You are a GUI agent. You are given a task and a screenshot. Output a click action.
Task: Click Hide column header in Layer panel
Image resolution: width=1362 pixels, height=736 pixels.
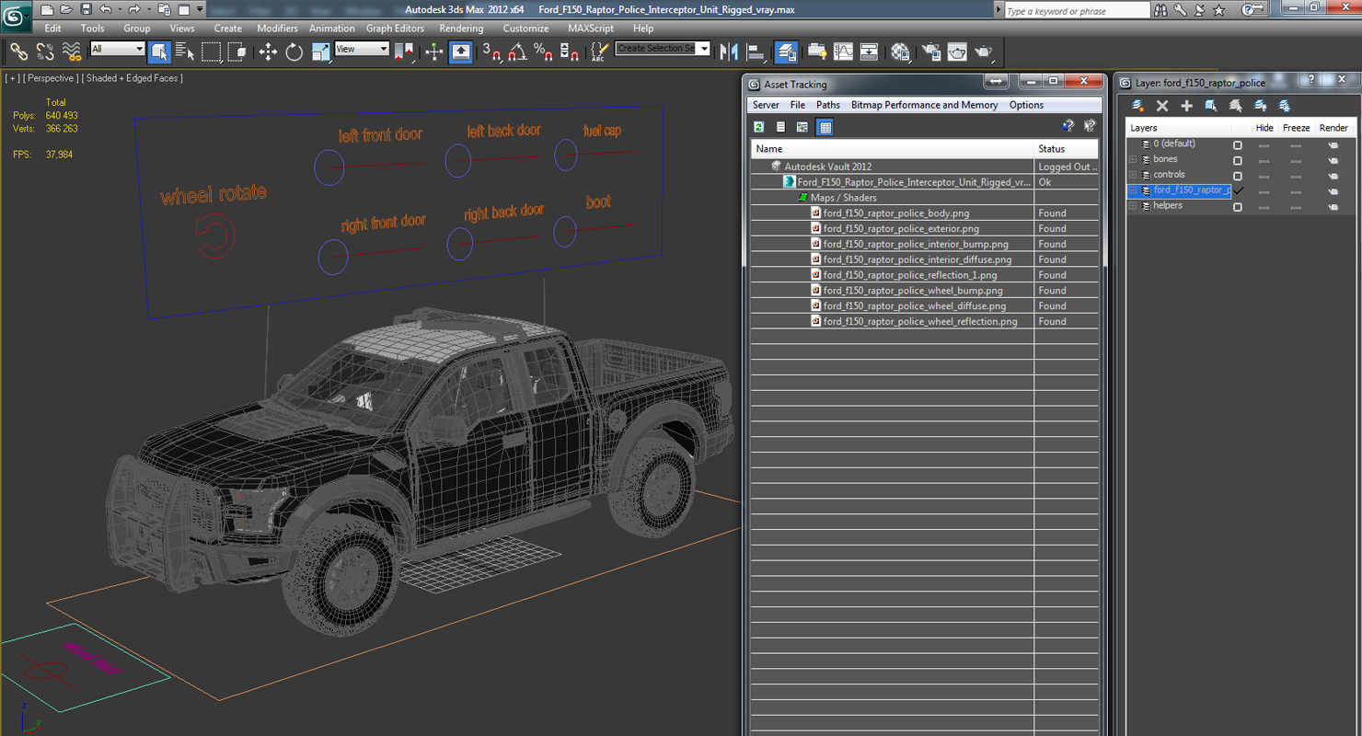click(x=1264, y=128)
